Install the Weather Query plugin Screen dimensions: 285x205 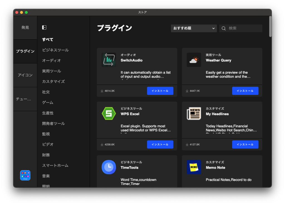[x=245, y=90]
